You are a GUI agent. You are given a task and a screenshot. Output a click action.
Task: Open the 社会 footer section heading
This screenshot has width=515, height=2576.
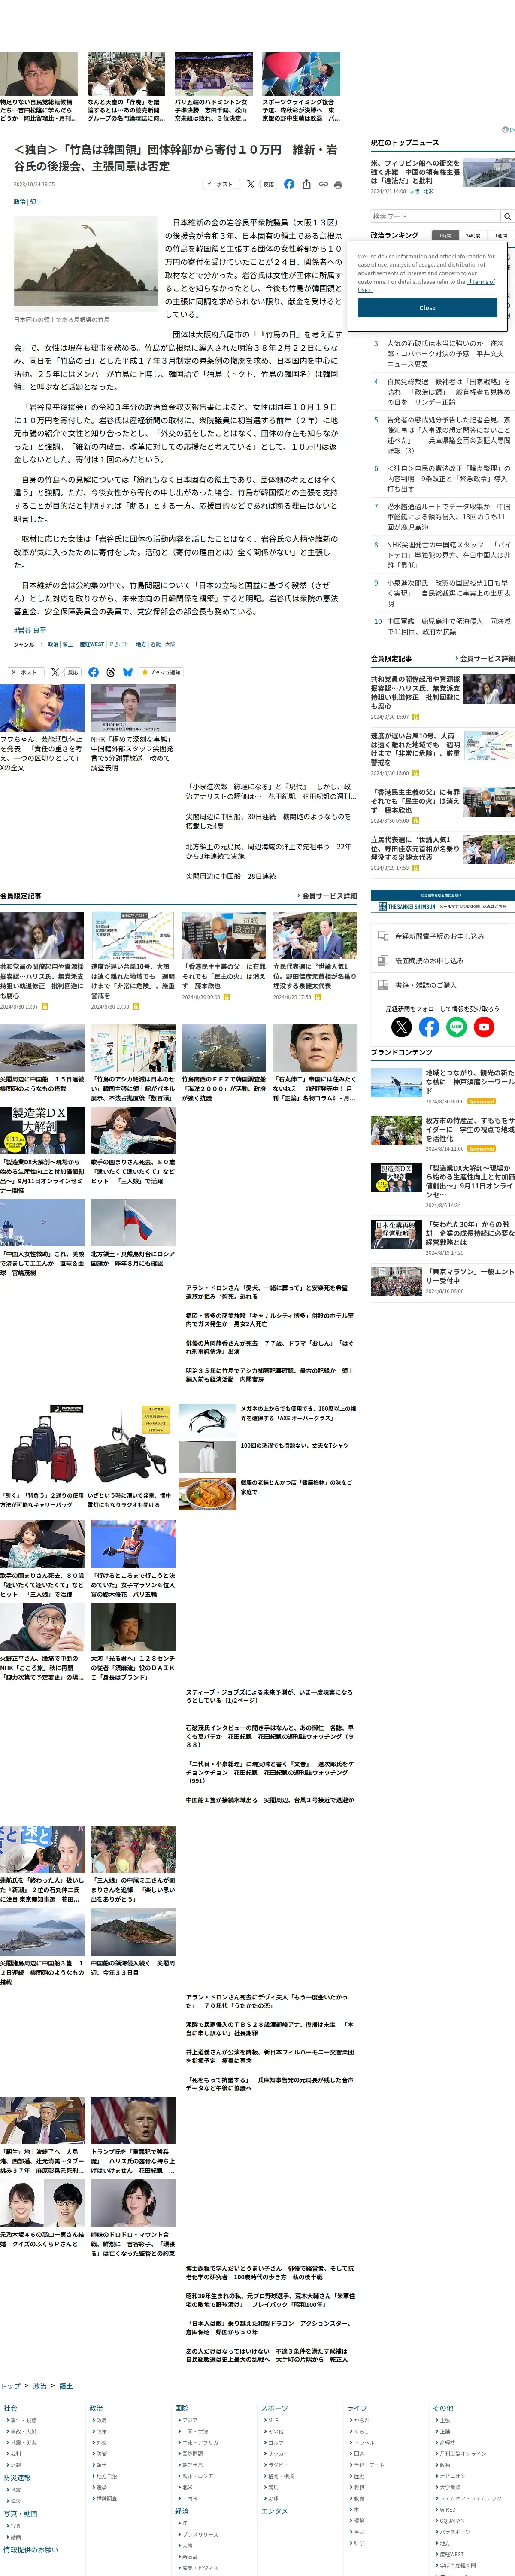point(10,2408)
